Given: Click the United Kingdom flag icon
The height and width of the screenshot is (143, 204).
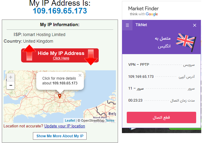Looking at the screenshot, I should coord(186,41).
